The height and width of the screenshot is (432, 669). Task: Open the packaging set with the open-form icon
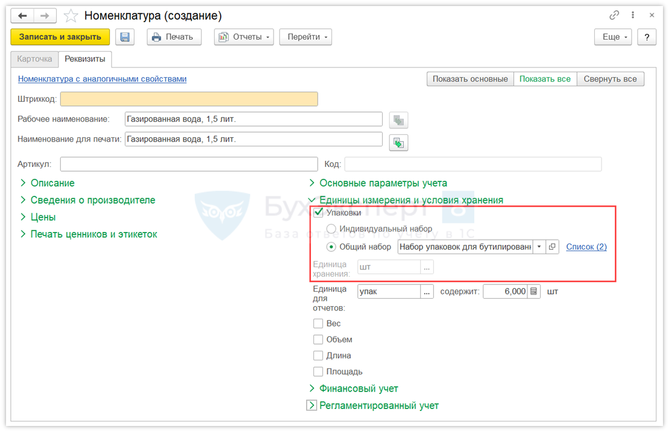tap(552, 246)
